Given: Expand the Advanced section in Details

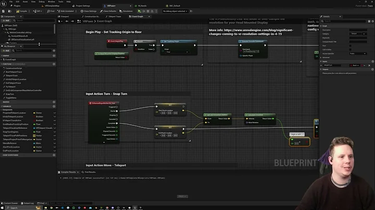Looking at the screenshot, I should tap(321, 57).
